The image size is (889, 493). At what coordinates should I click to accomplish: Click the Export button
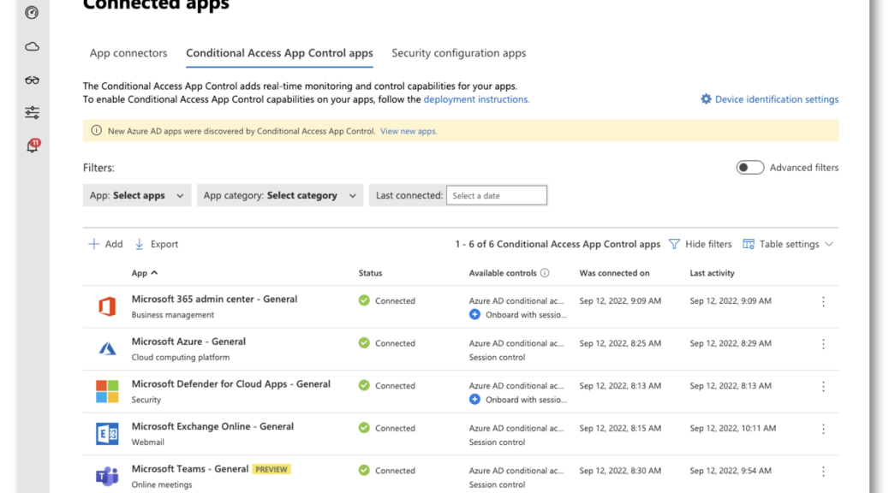pyautogui.click(x=157, y=244)
